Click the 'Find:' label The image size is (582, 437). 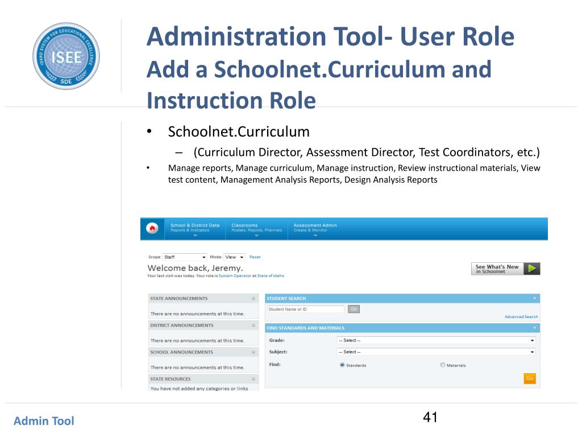(x=275, y=364)
